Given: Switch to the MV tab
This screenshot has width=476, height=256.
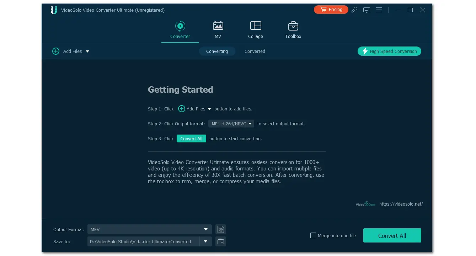Looking at the screenshot, I should 218,30.
